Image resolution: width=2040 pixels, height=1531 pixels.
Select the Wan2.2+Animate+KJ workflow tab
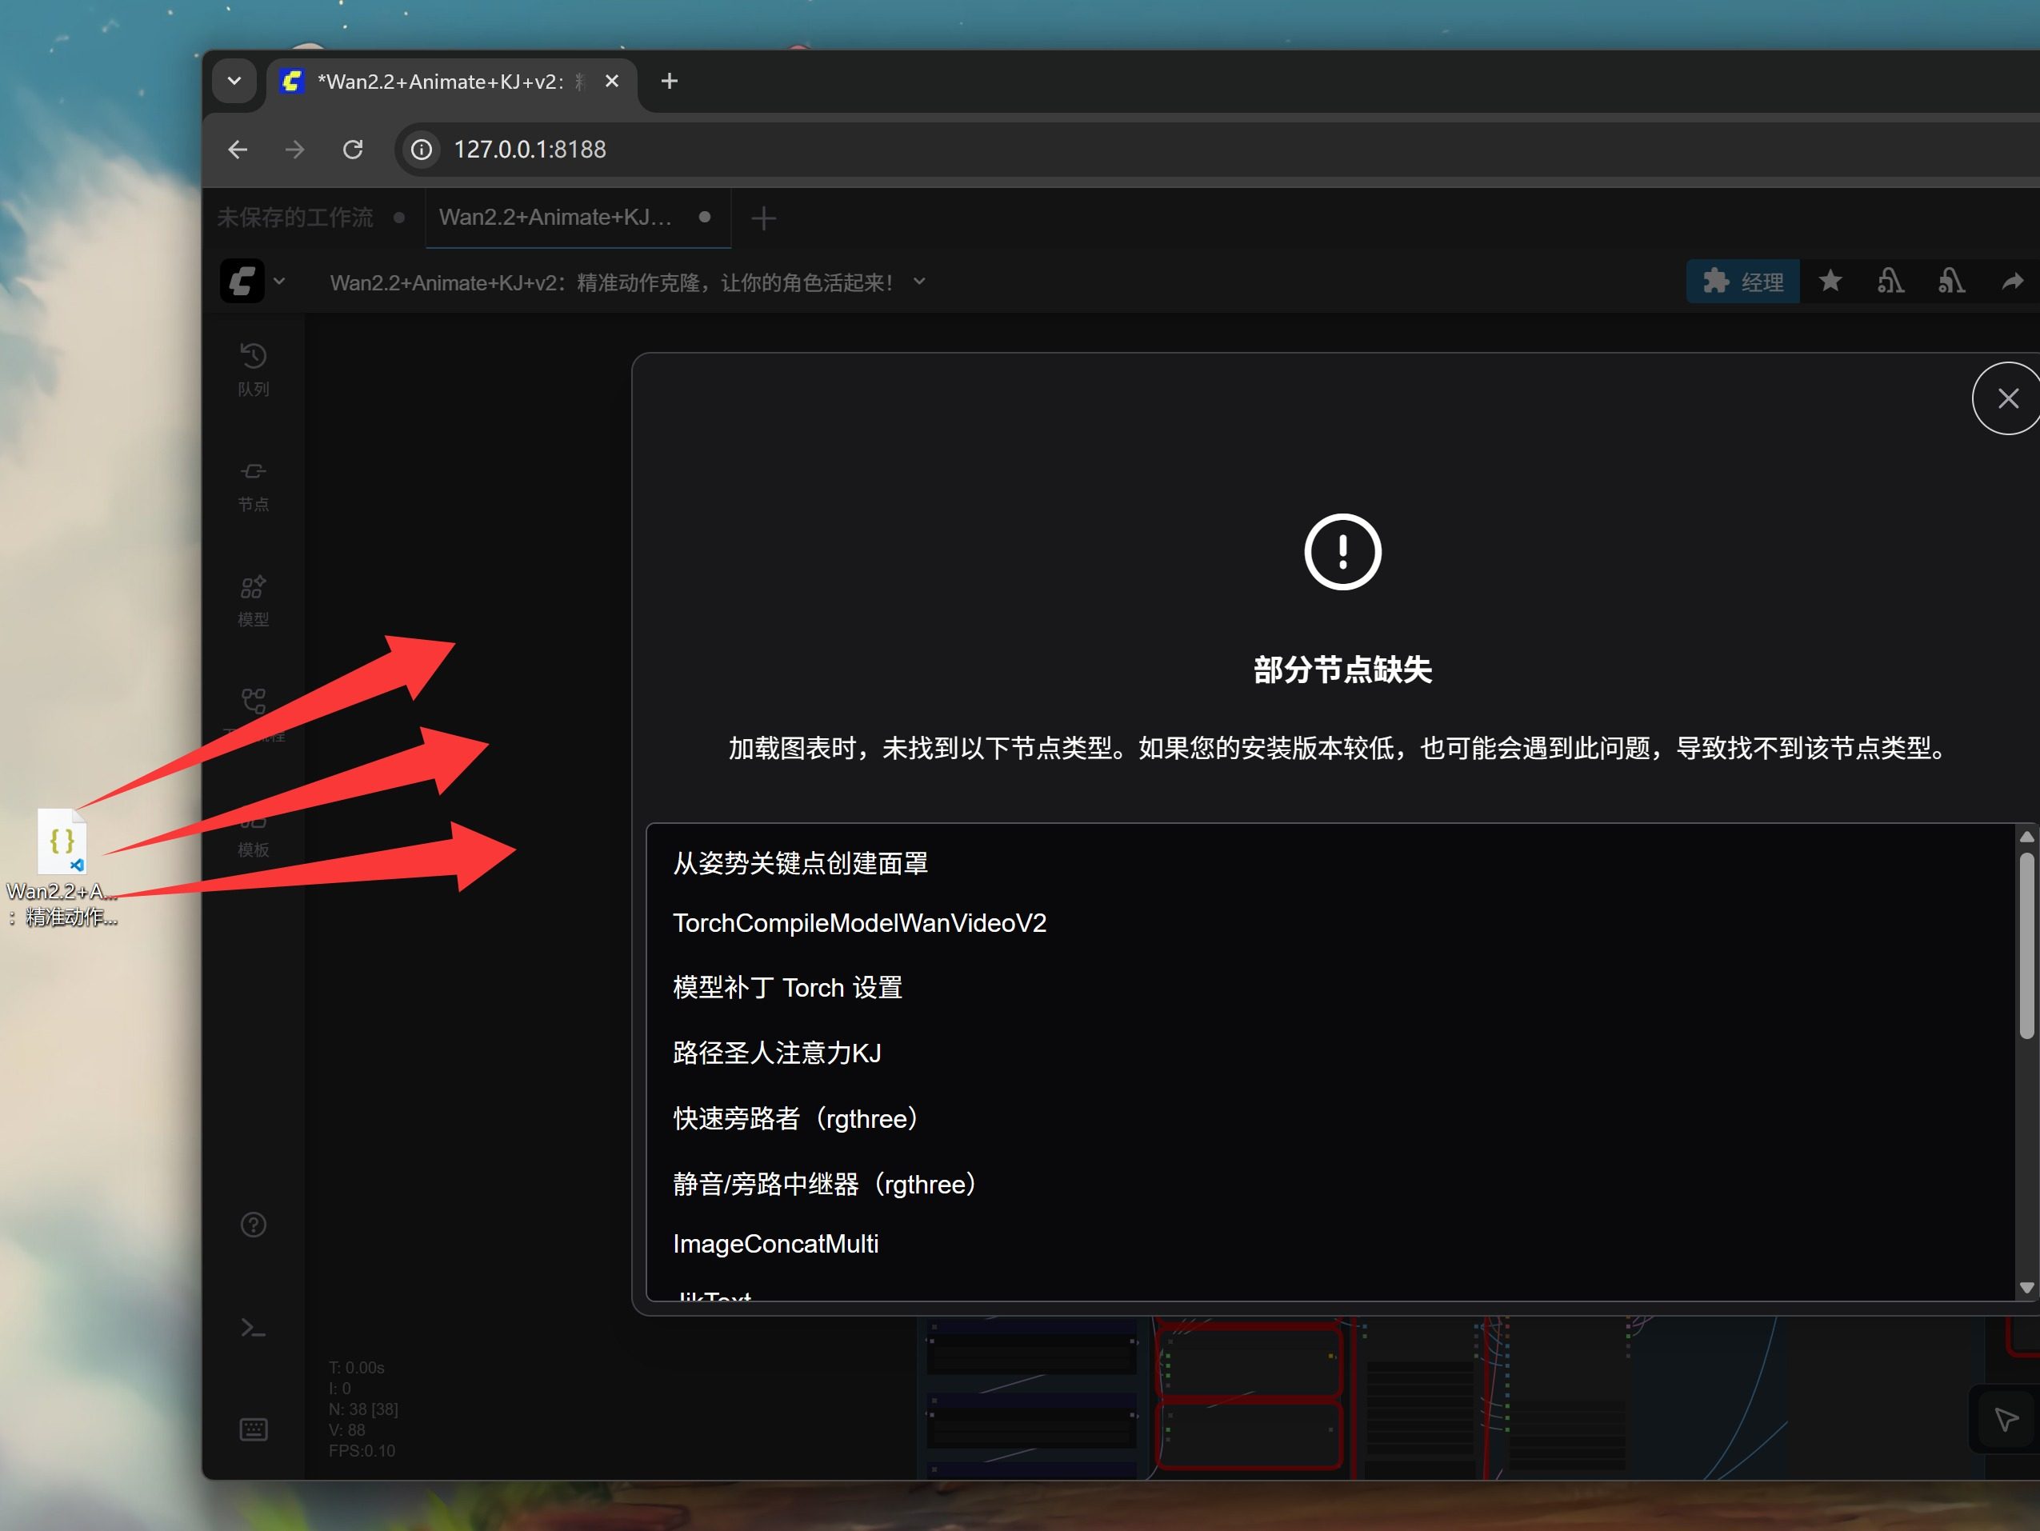(x=555, y=218)
